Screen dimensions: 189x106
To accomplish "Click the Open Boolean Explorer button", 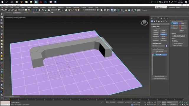I will [x=159, y=79].
